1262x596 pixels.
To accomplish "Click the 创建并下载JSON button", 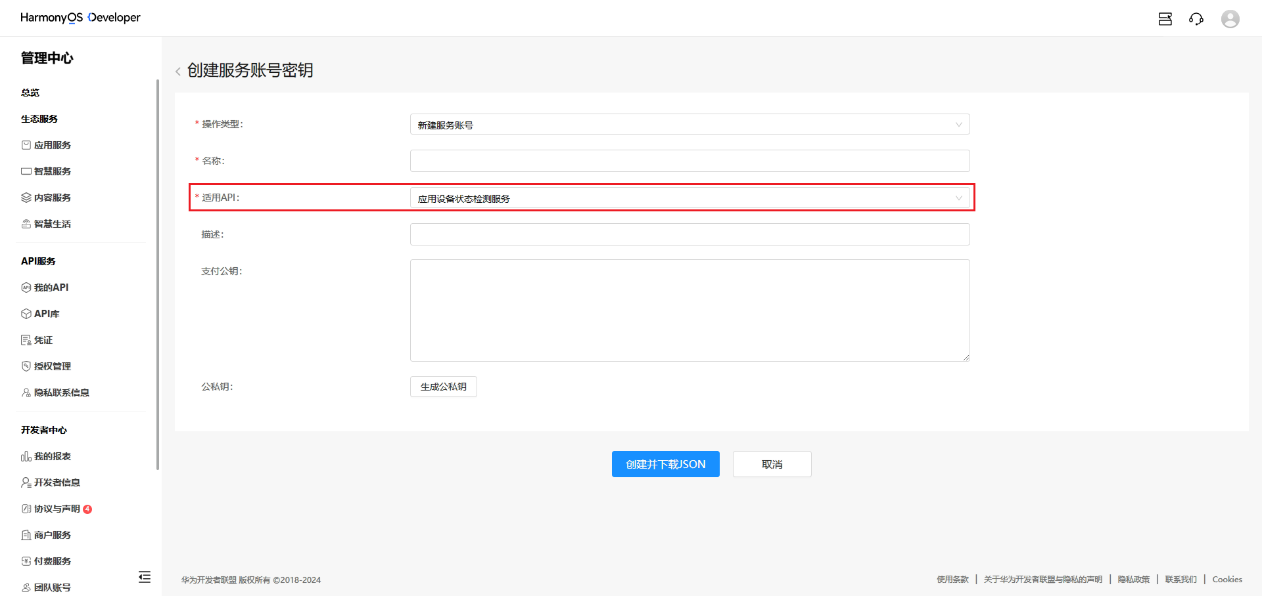I will click(x=665, y=464).
